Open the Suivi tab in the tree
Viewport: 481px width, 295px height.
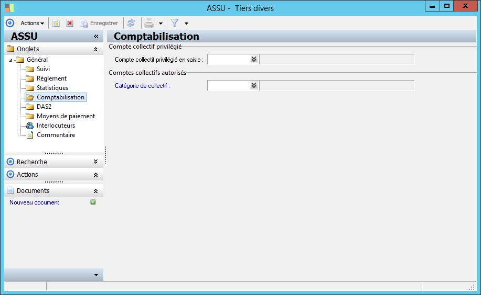pos(43,69)
